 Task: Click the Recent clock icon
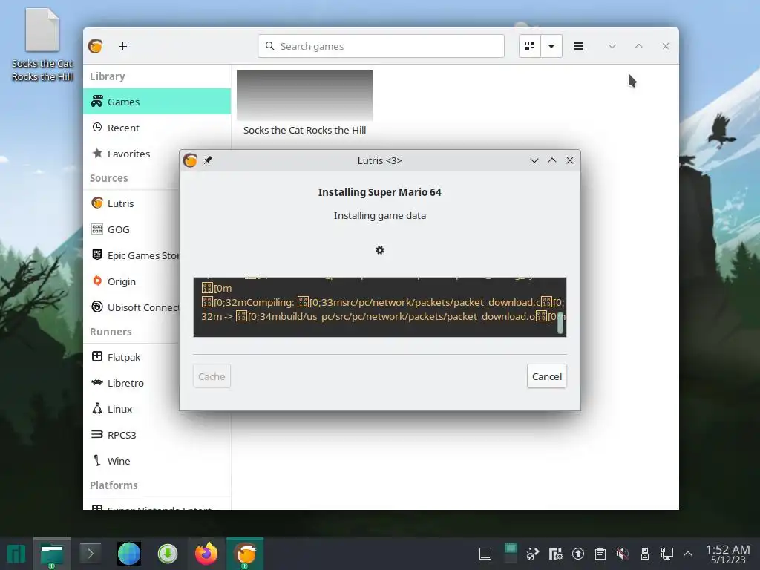point(97,127)
